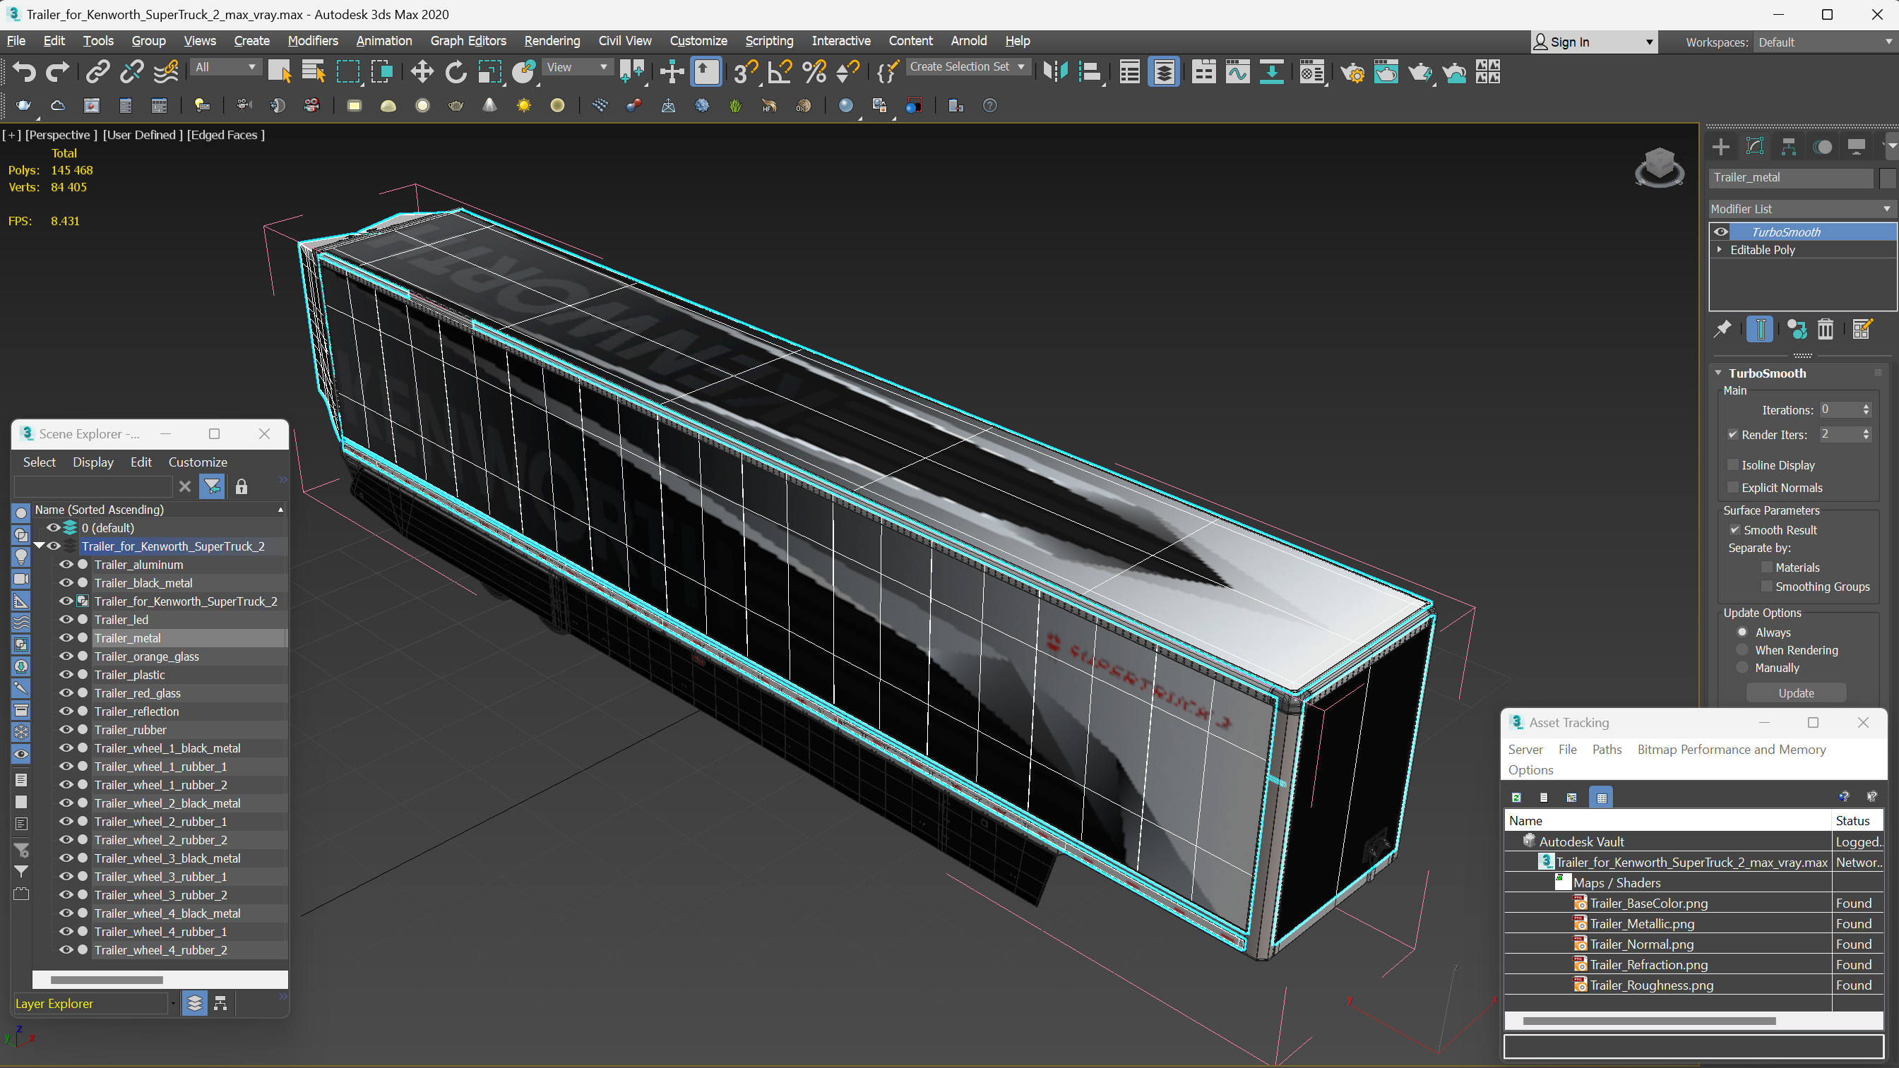This screenshot has height=1068, width=1899.
Task: Open Create Selection Set dropdown
Action: (968, 66)
